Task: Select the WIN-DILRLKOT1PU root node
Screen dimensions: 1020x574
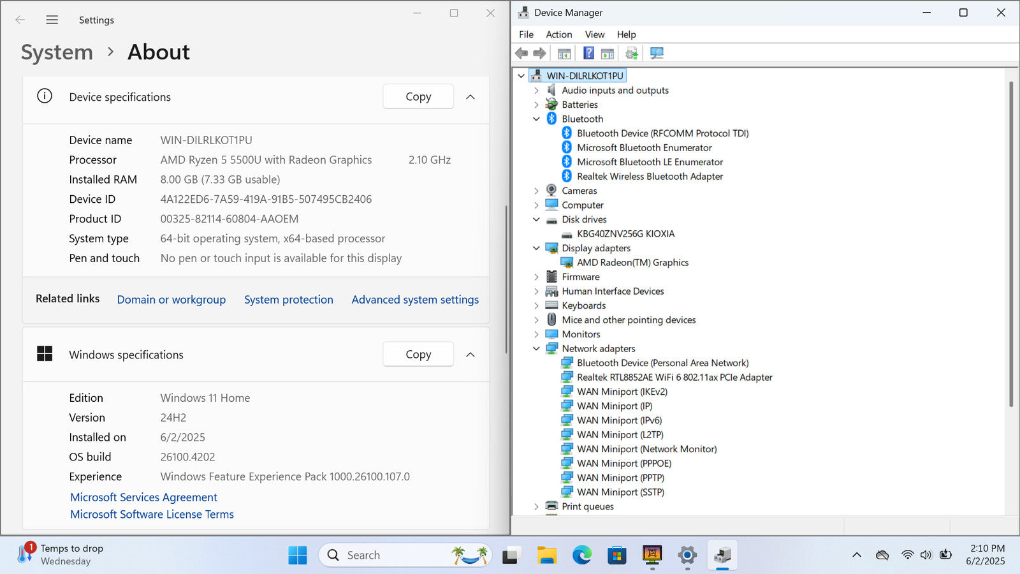Action: click(x=585, y=76)
